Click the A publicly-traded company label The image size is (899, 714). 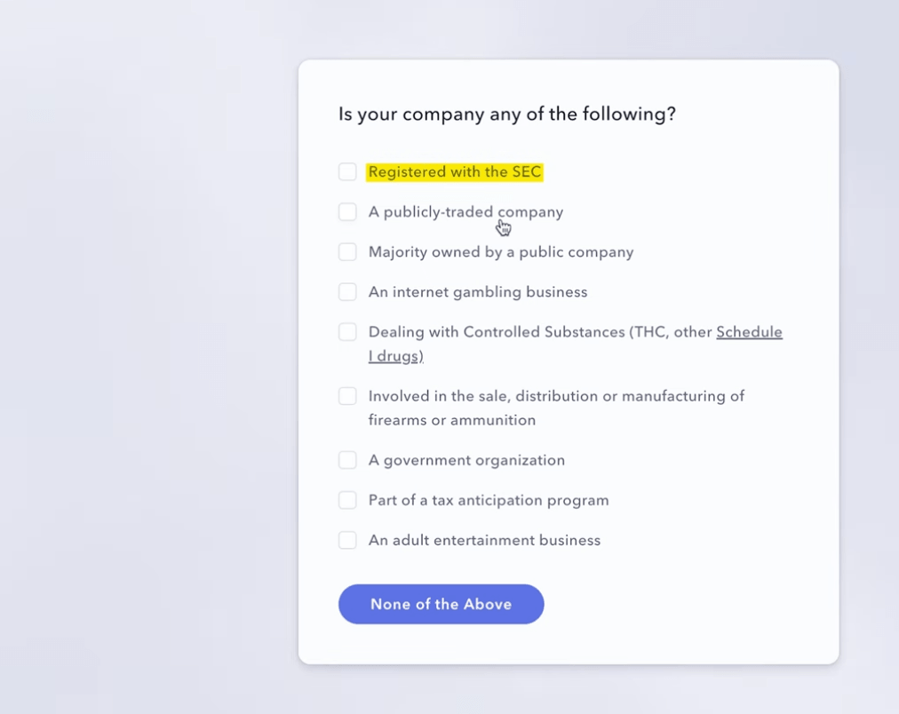coord(465,211)
